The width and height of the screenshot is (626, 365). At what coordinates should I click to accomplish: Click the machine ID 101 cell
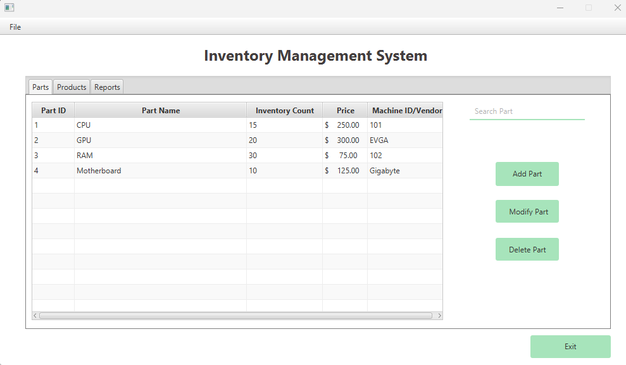click(405, 125)
